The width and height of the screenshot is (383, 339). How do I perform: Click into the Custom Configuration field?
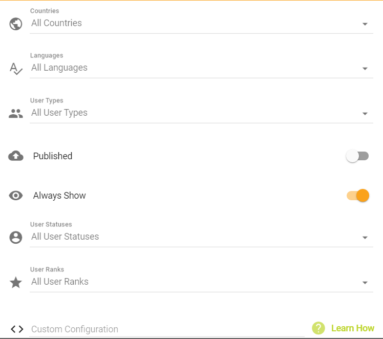pos(167,329)
